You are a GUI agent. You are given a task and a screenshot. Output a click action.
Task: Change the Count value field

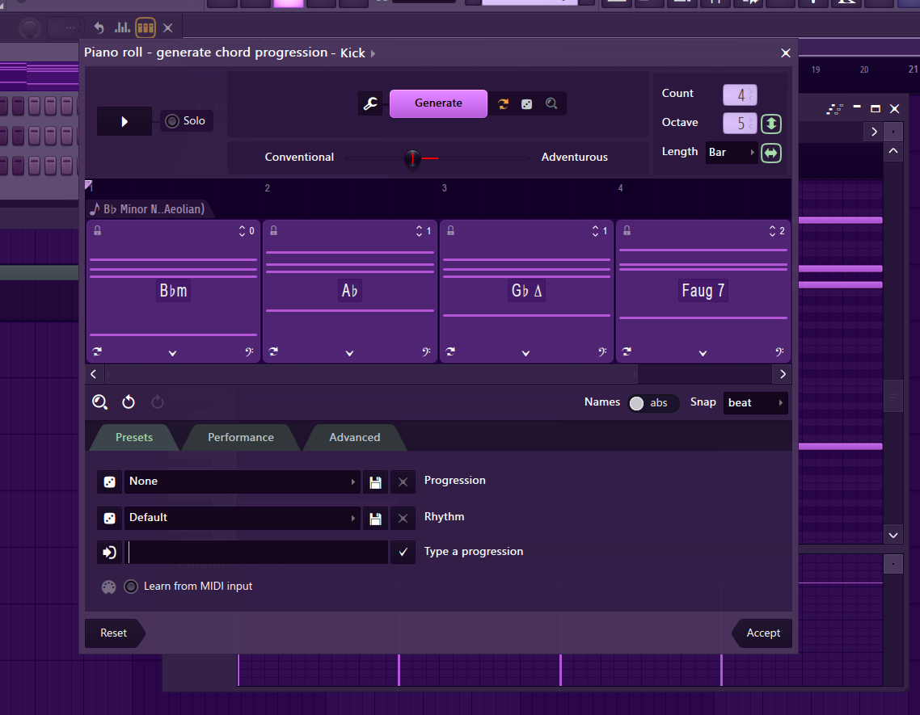740,95
